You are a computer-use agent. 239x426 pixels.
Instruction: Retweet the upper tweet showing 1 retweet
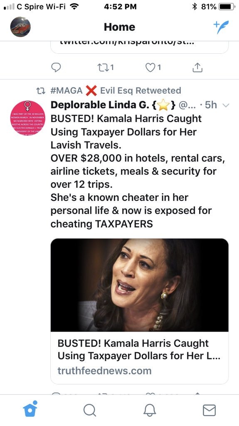click(105, 67)
